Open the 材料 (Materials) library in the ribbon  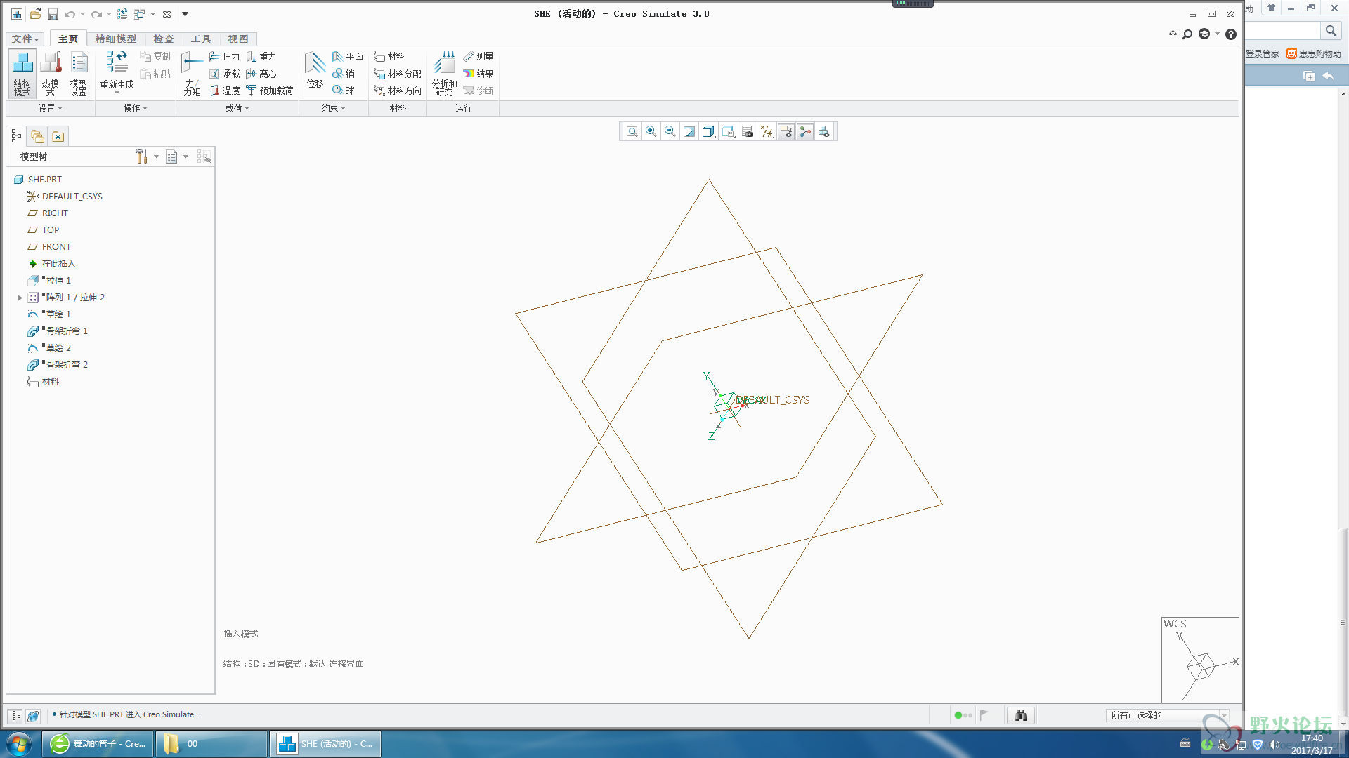(x=389, y=56)
